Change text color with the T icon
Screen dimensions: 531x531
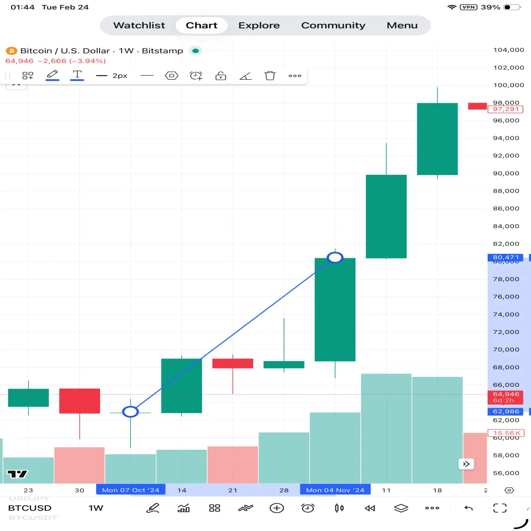point(77,75)
